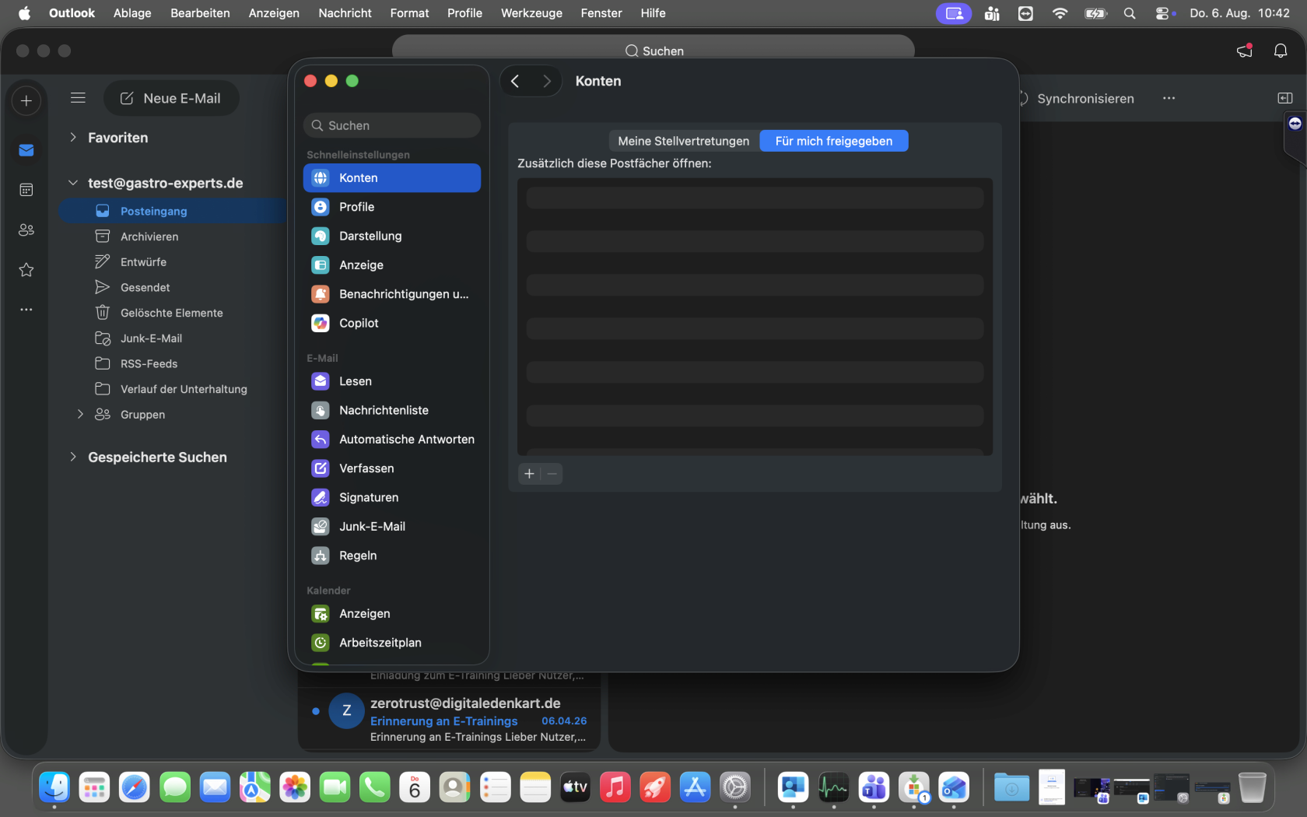Remove mailbox with minus button
This screenshot has width=1307, height=817.
tap(552, 474)
